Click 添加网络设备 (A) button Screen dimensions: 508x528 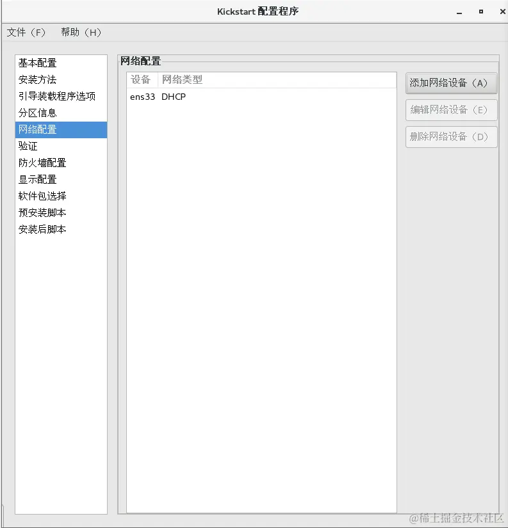(x=452, y=83)
